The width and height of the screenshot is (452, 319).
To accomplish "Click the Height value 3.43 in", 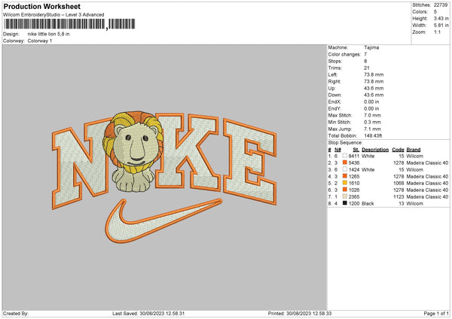I will coord(441,18).
